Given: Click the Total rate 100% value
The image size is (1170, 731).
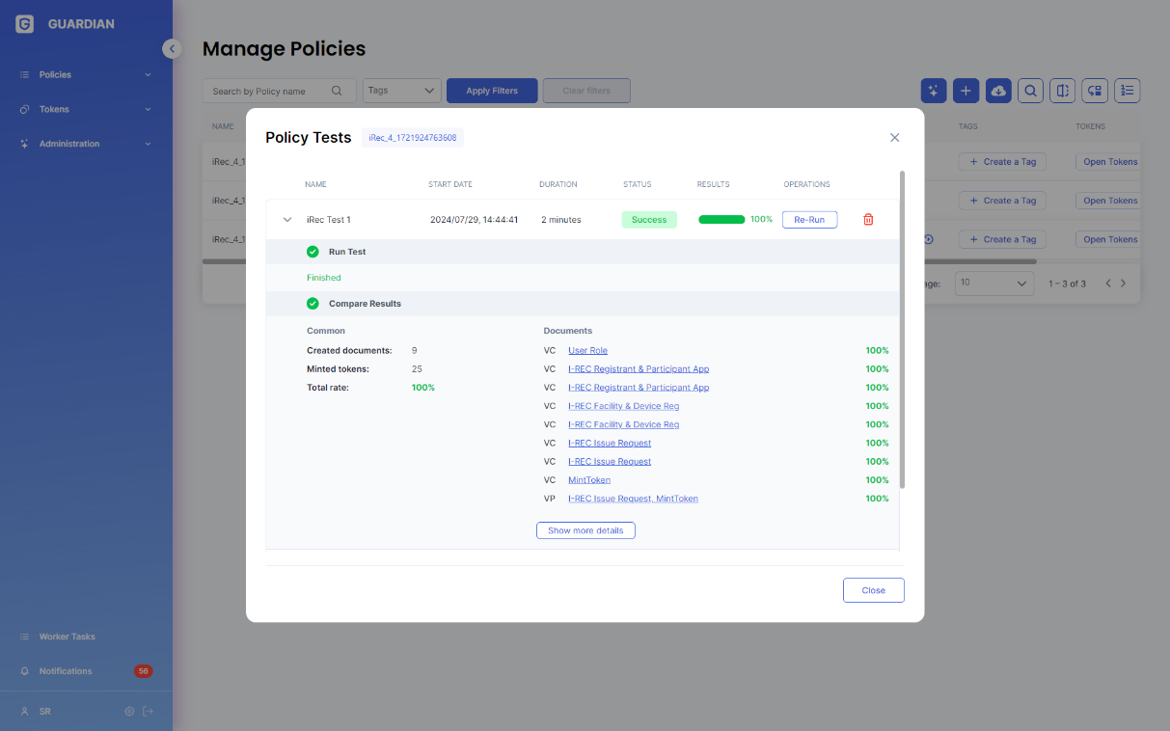Looking at the screenshot, I should click(x=423, y=388).
